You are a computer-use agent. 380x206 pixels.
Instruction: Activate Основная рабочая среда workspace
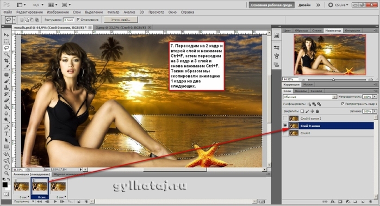(271, 5)
